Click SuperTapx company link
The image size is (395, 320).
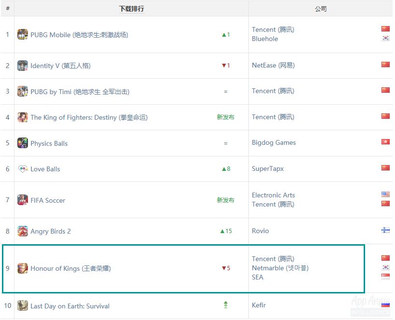[268, 169]
